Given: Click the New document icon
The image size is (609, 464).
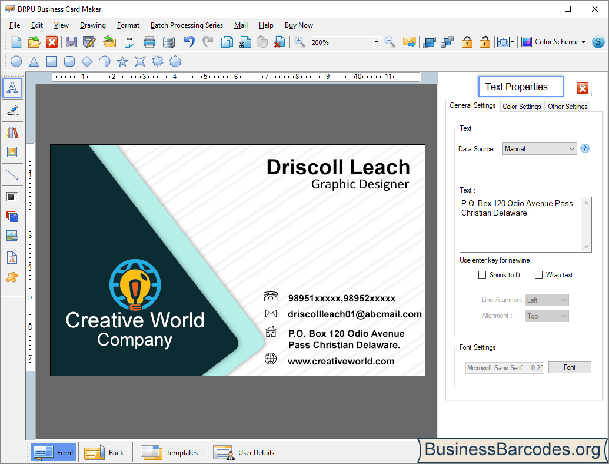Looking at the screenshot, I should coord(16,42).
